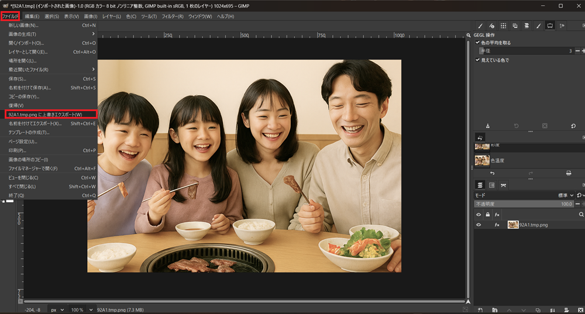The height and width of the screenshot is (314, 585).
Task: Toggle 見えている色で checkbox
Action: (x=477, y=60)
